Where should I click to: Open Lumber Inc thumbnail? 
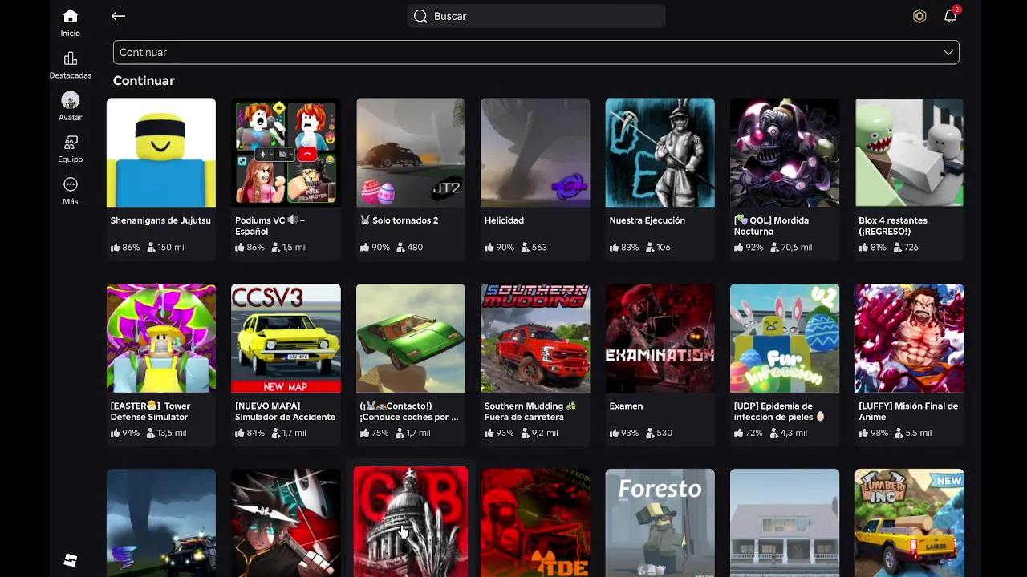[x=910, y=523]
